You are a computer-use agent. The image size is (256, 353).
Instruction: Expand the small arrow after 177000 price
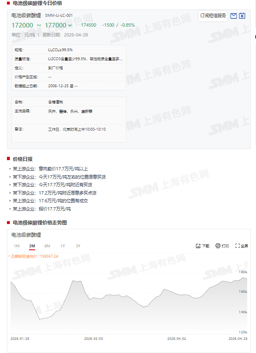pos(70,25)
